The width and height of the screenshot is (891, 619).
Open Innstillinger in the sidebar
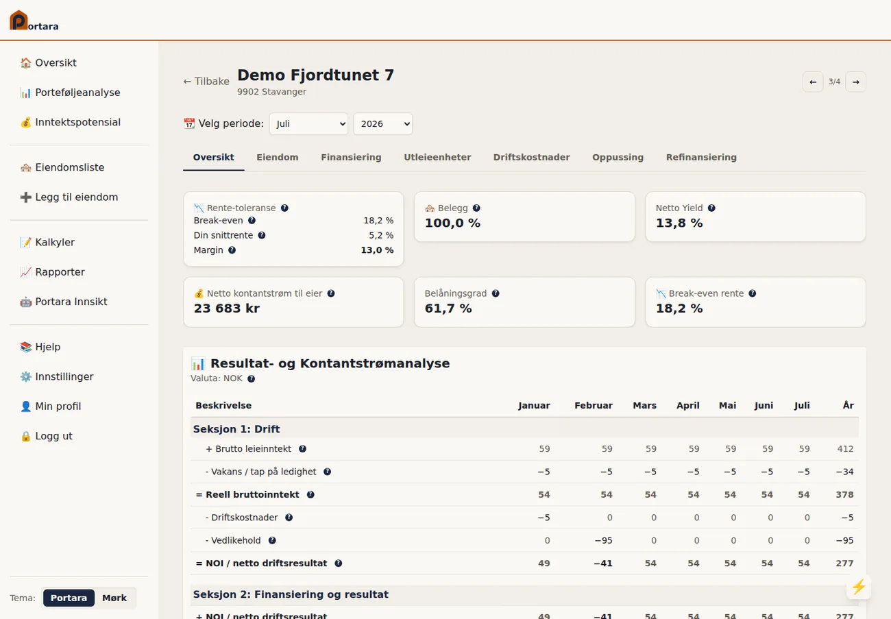[x=79, y=376]
